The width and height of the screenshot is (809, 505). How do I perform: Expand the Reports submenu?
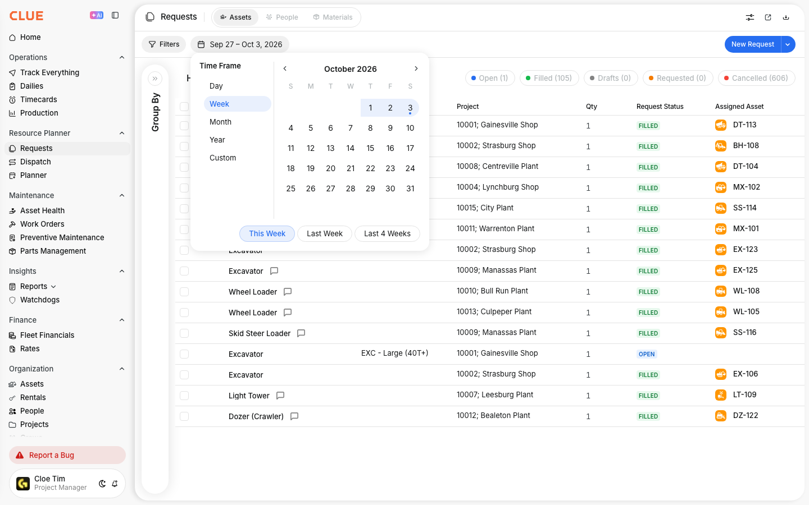pos(53,287)
